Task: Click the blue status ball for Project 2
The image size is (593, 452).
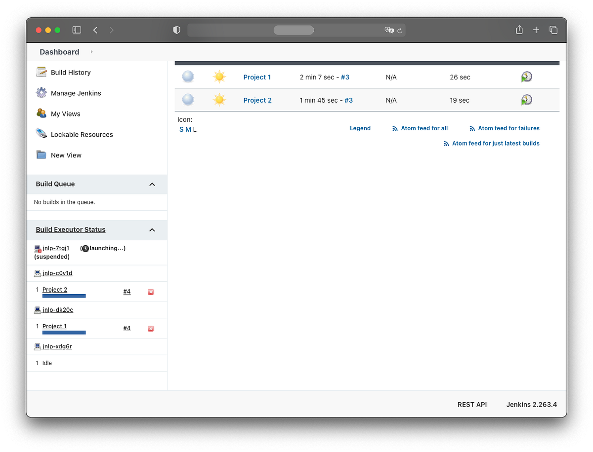Action: point(188,100)
